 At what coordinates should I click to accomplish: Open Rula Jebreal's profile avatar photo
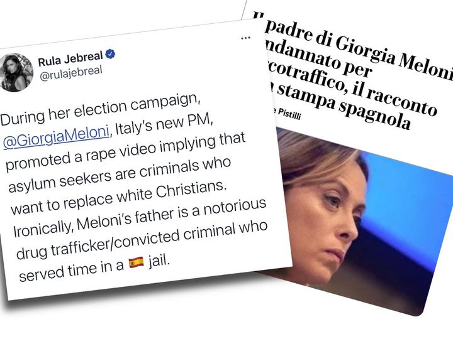tap(16, 72)
